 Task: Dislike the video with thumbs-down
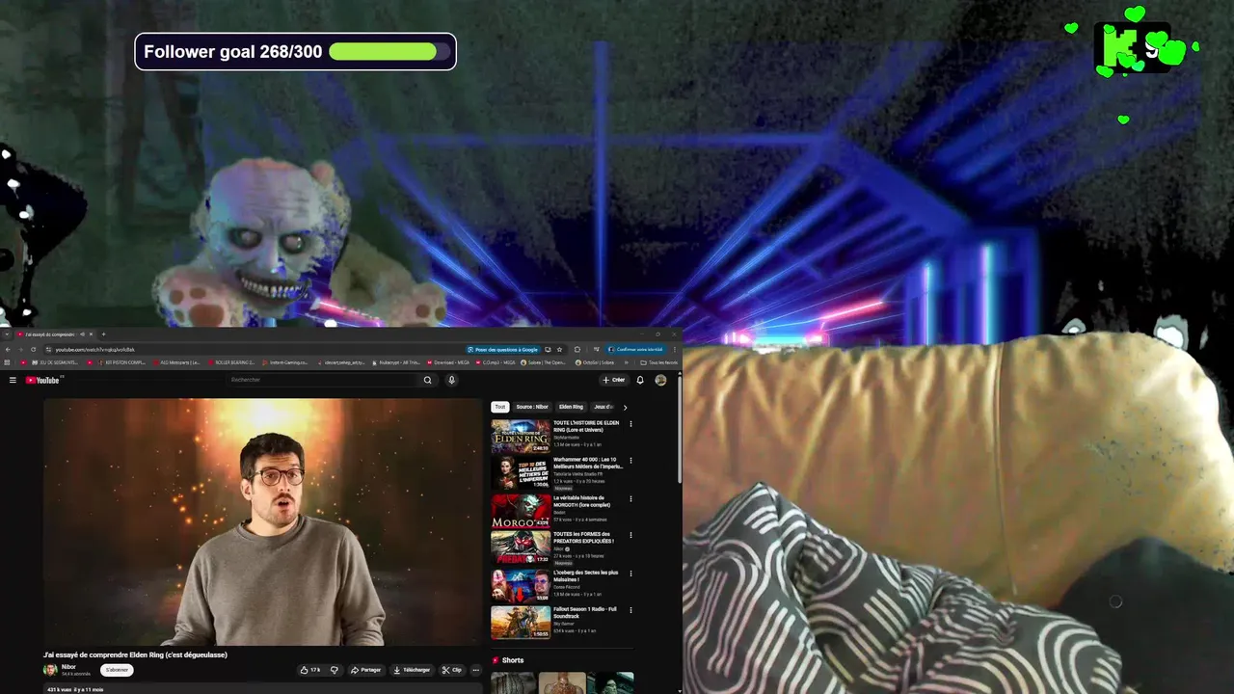pyautogui.click(x=335, y=670)
